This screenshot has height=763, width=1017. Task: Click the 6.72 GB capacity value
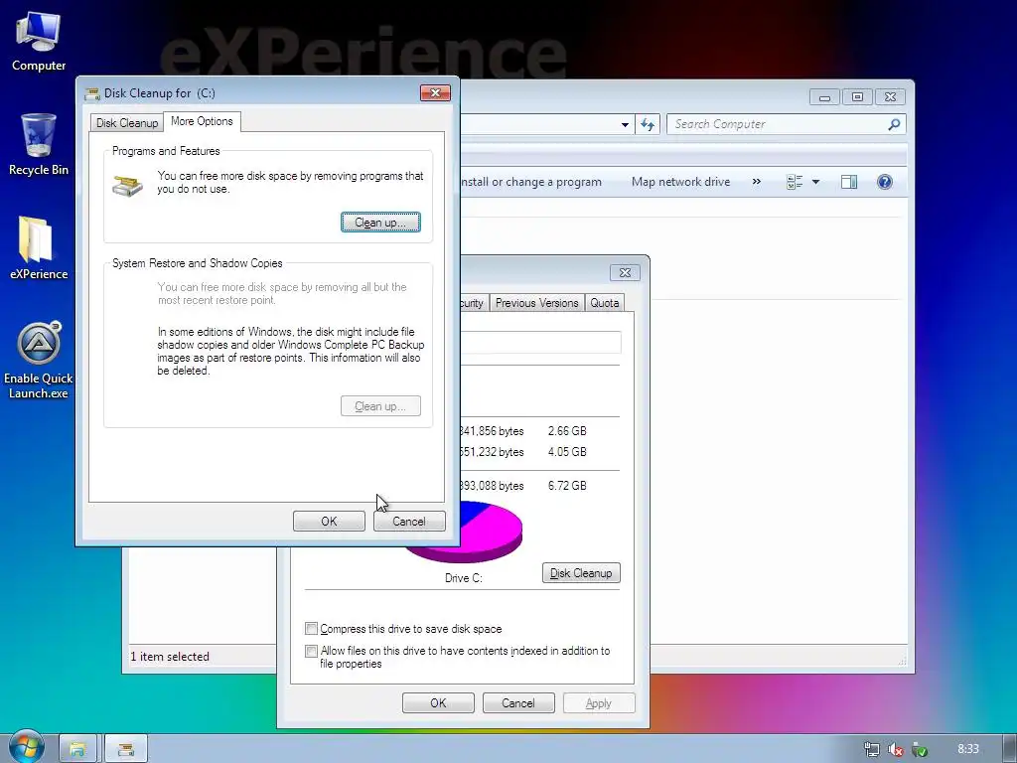[x=567, y=485]
